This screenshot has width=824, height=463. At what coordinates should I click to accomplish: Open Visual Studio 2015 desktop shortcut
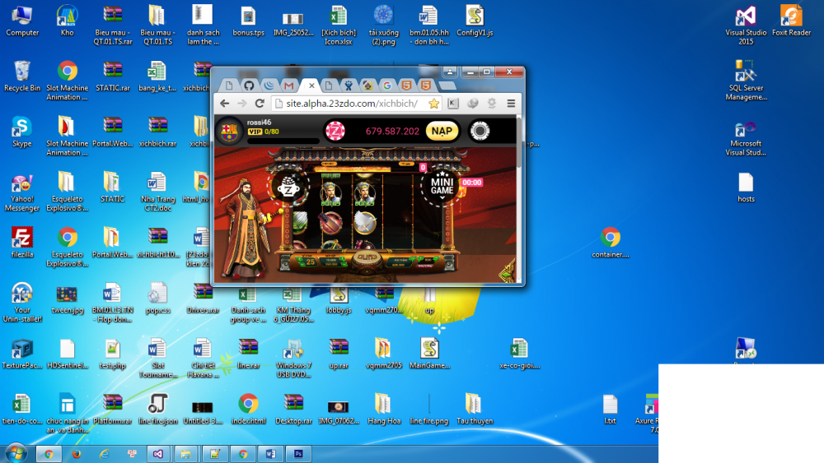coord(746,23)
